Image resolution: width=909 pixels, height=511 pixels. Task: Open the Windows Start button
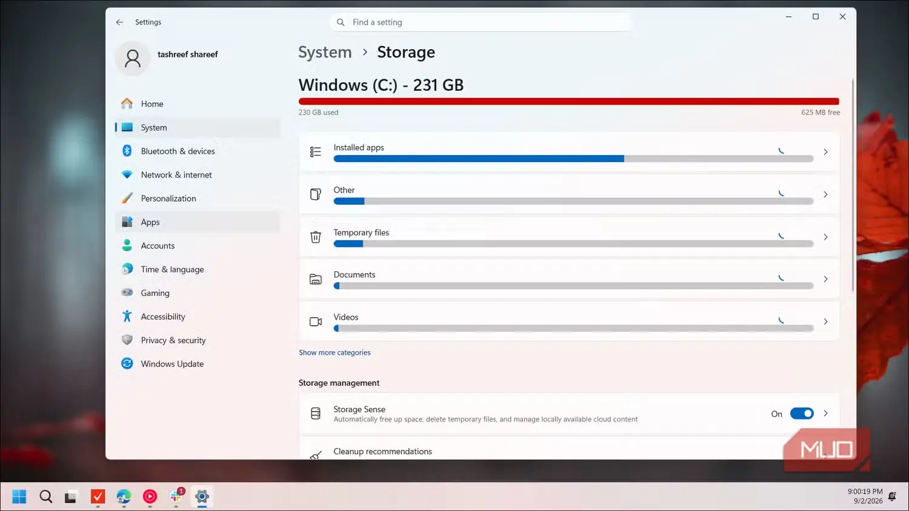[x=19, y=496]
